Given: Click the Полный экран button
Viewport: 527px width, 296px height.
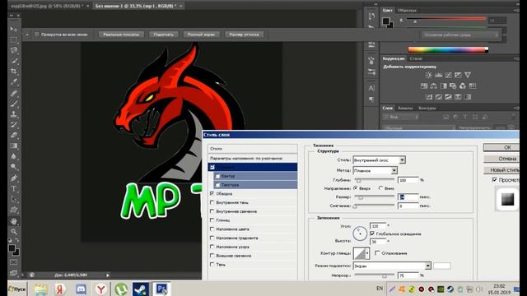Looking at the screenshot, I should (x=201, y=35).
